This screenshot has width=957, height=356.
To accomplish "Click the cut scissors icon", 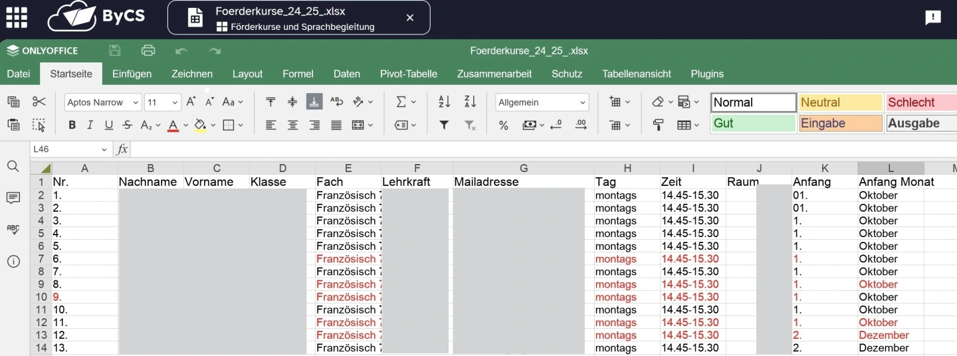I will 39,102.
